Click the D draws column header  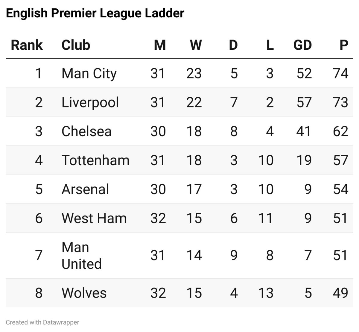click(233, 45)
